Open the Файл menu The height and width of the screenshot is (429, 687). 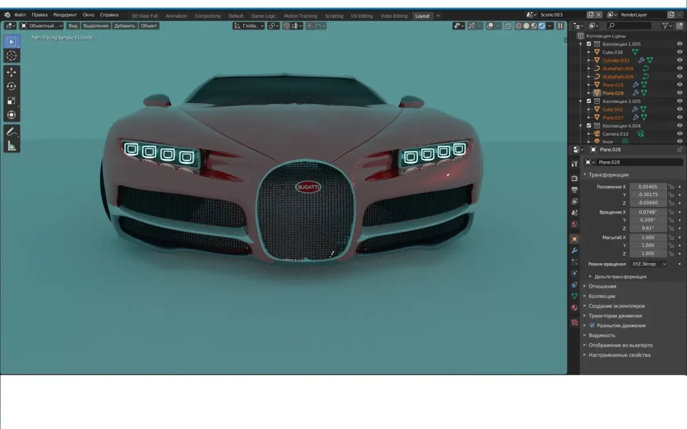[x=20, y=15]
